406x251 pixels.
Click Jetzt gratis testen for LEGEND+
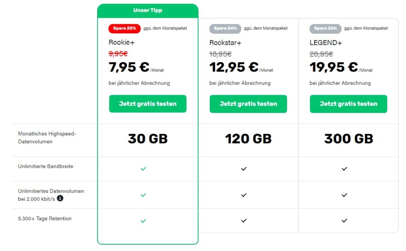(x=349, y=103)
